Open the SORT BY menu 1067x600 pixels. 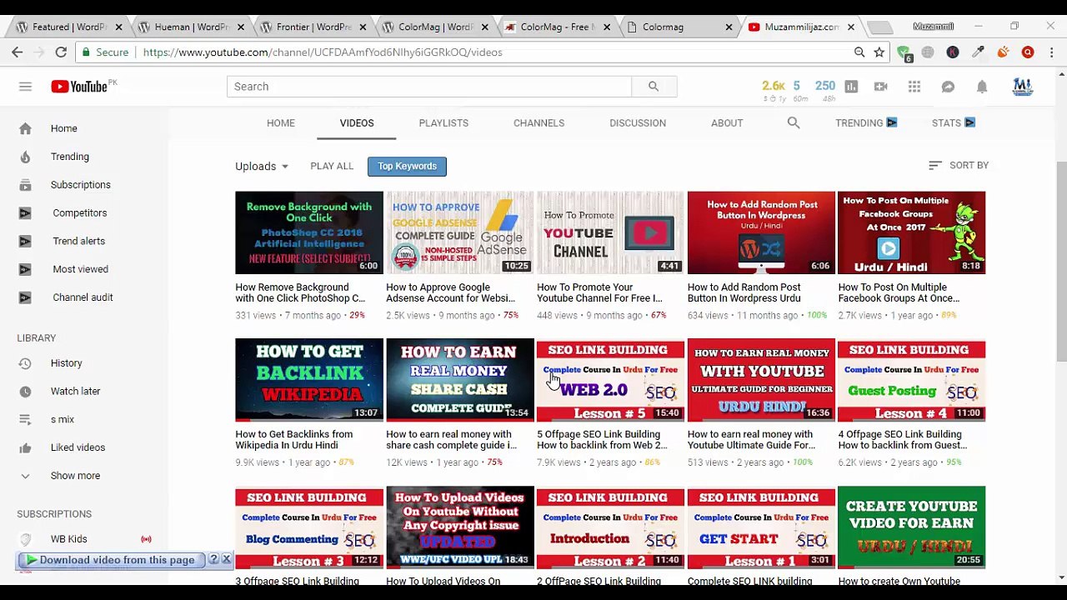click(x=959, y=166)
